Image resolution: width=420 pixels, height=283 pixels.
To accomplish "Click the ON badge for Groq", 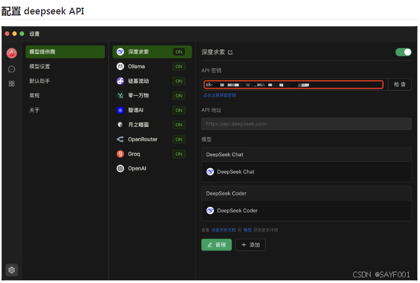I will pyautogui.click(x=179, y=154).
